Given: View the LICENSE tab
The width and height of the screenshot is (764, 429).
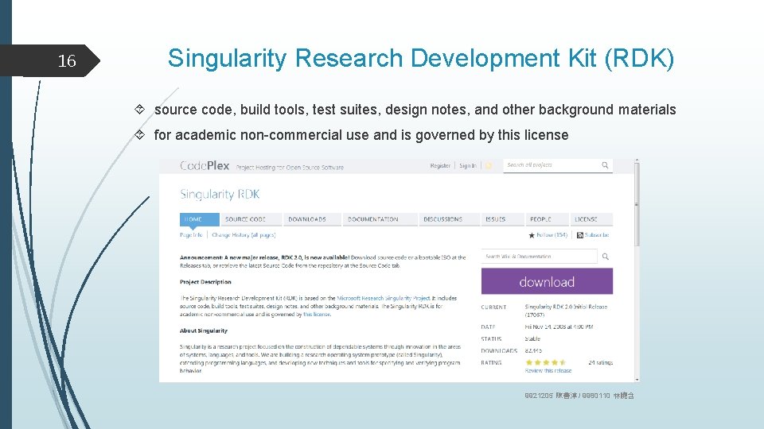Looking at the screenshot, I should (x=591, y=219).
